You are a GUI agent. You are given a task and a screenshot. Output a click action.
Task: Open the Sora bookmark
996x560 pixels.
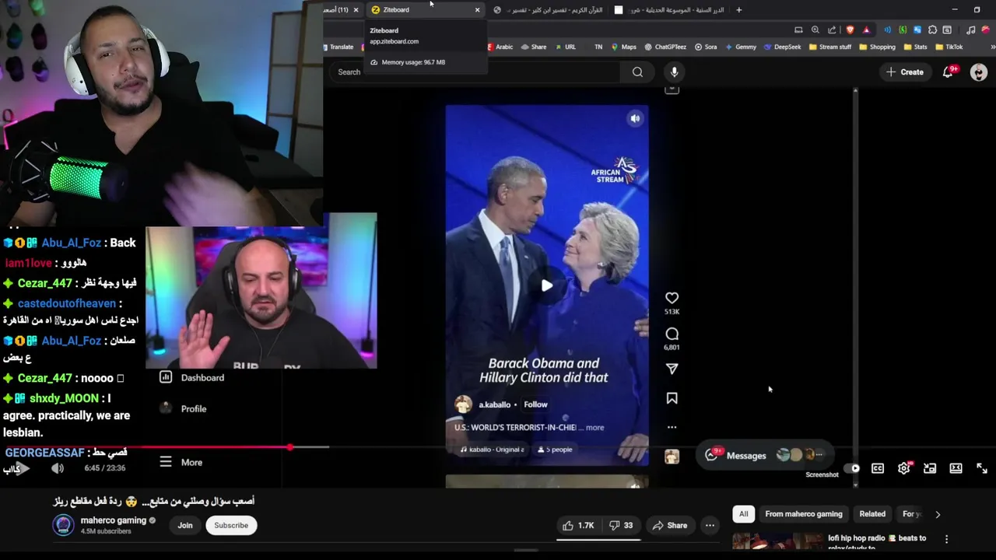(706, 47)
